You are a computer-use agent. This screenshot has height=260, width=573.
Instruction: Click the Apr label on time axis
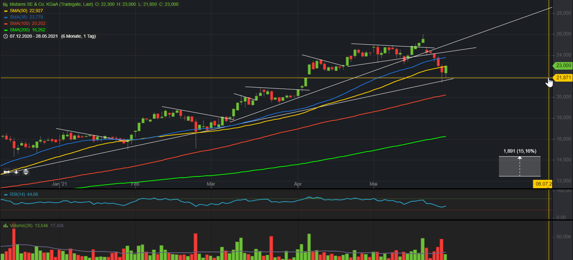click(298, 184)
